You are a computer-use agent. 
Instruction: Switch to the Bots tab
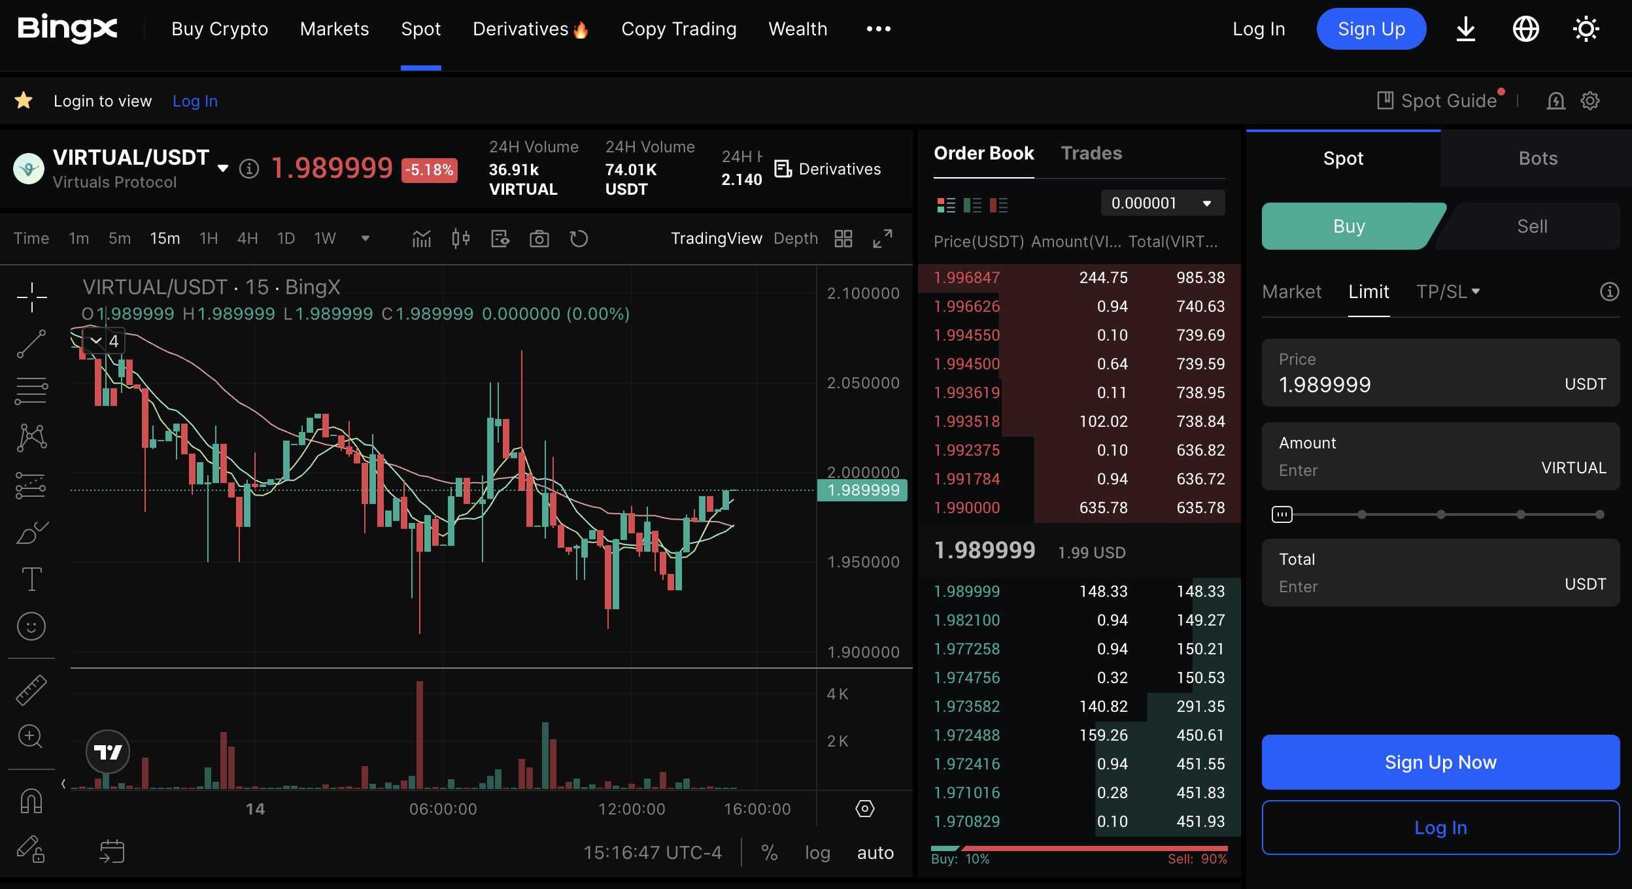pos(1538,159)
